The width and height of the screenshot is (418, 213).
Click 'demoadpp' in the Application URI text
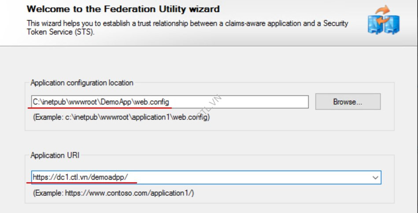coord(112,177)
